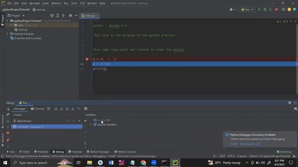298x167 pixels.
Task: Stop debugging with debug panel red square
Action: tap(8, 133)
